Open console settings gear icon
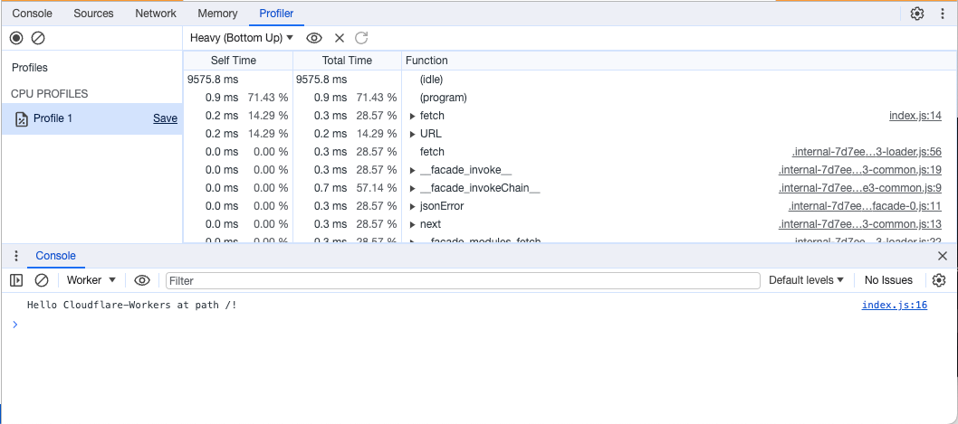This screenshot has height=424, width=958. pos(939,280)
